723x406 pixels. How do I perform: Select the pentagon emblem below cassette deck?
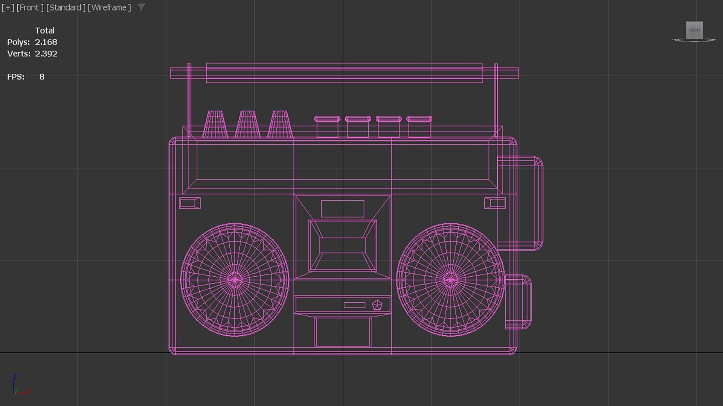point(377,305)
